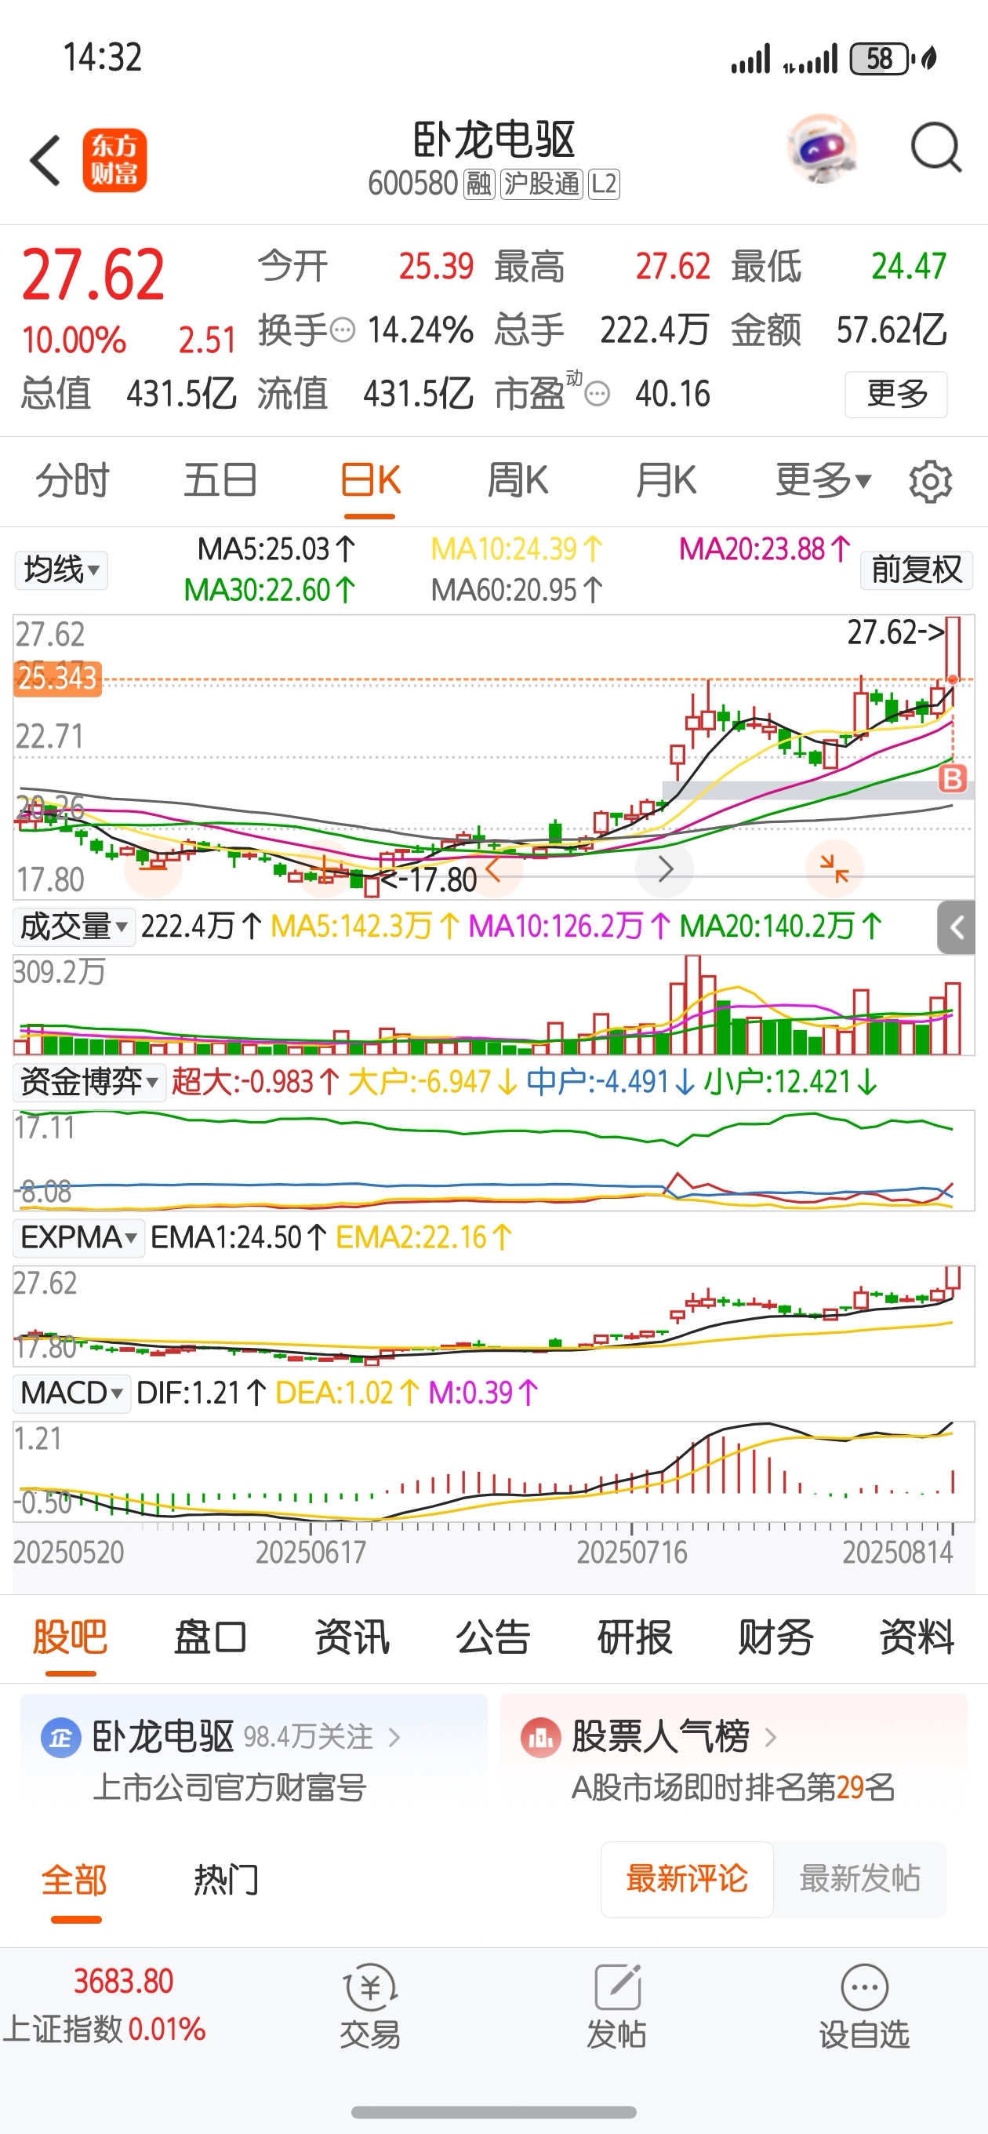Switch to the 五日 tab
The width and height of the screenshot is (988, 2134).
coord(220,480)
